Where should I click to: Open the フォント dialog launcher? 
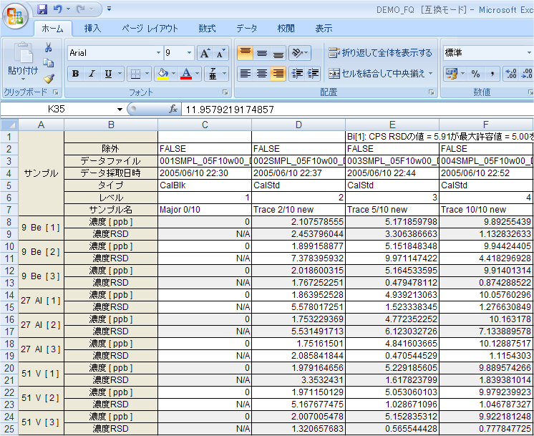pos(225,92)
